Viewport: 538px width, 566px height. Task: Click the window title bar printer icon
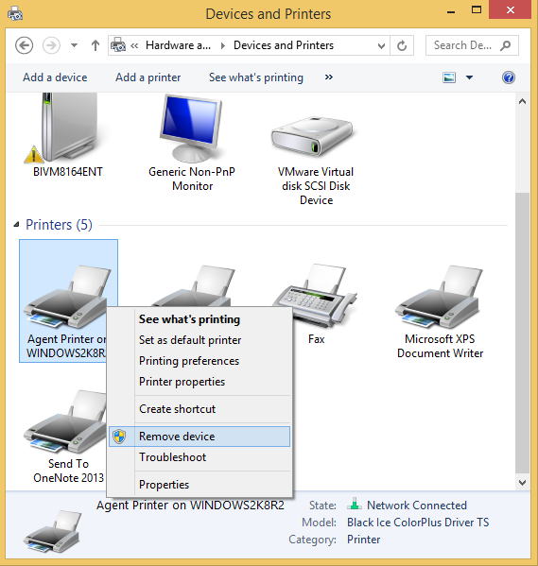tap(15, 14)
